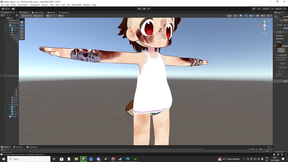This screenshot has width=288, height=162.
Task: Open Transform component preset settings icon
Action: [x=283, y=32]
